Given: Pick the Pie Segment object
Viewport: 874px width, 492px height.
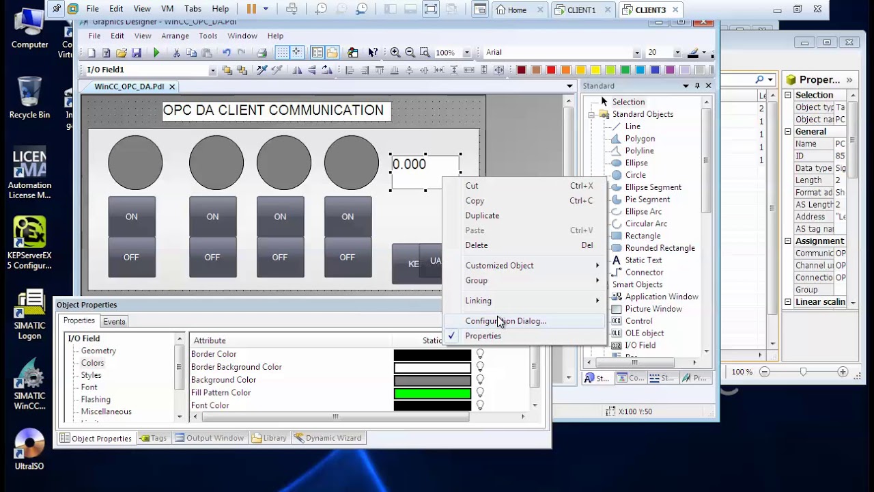Looking at the screenshot, I should [647, 200].
